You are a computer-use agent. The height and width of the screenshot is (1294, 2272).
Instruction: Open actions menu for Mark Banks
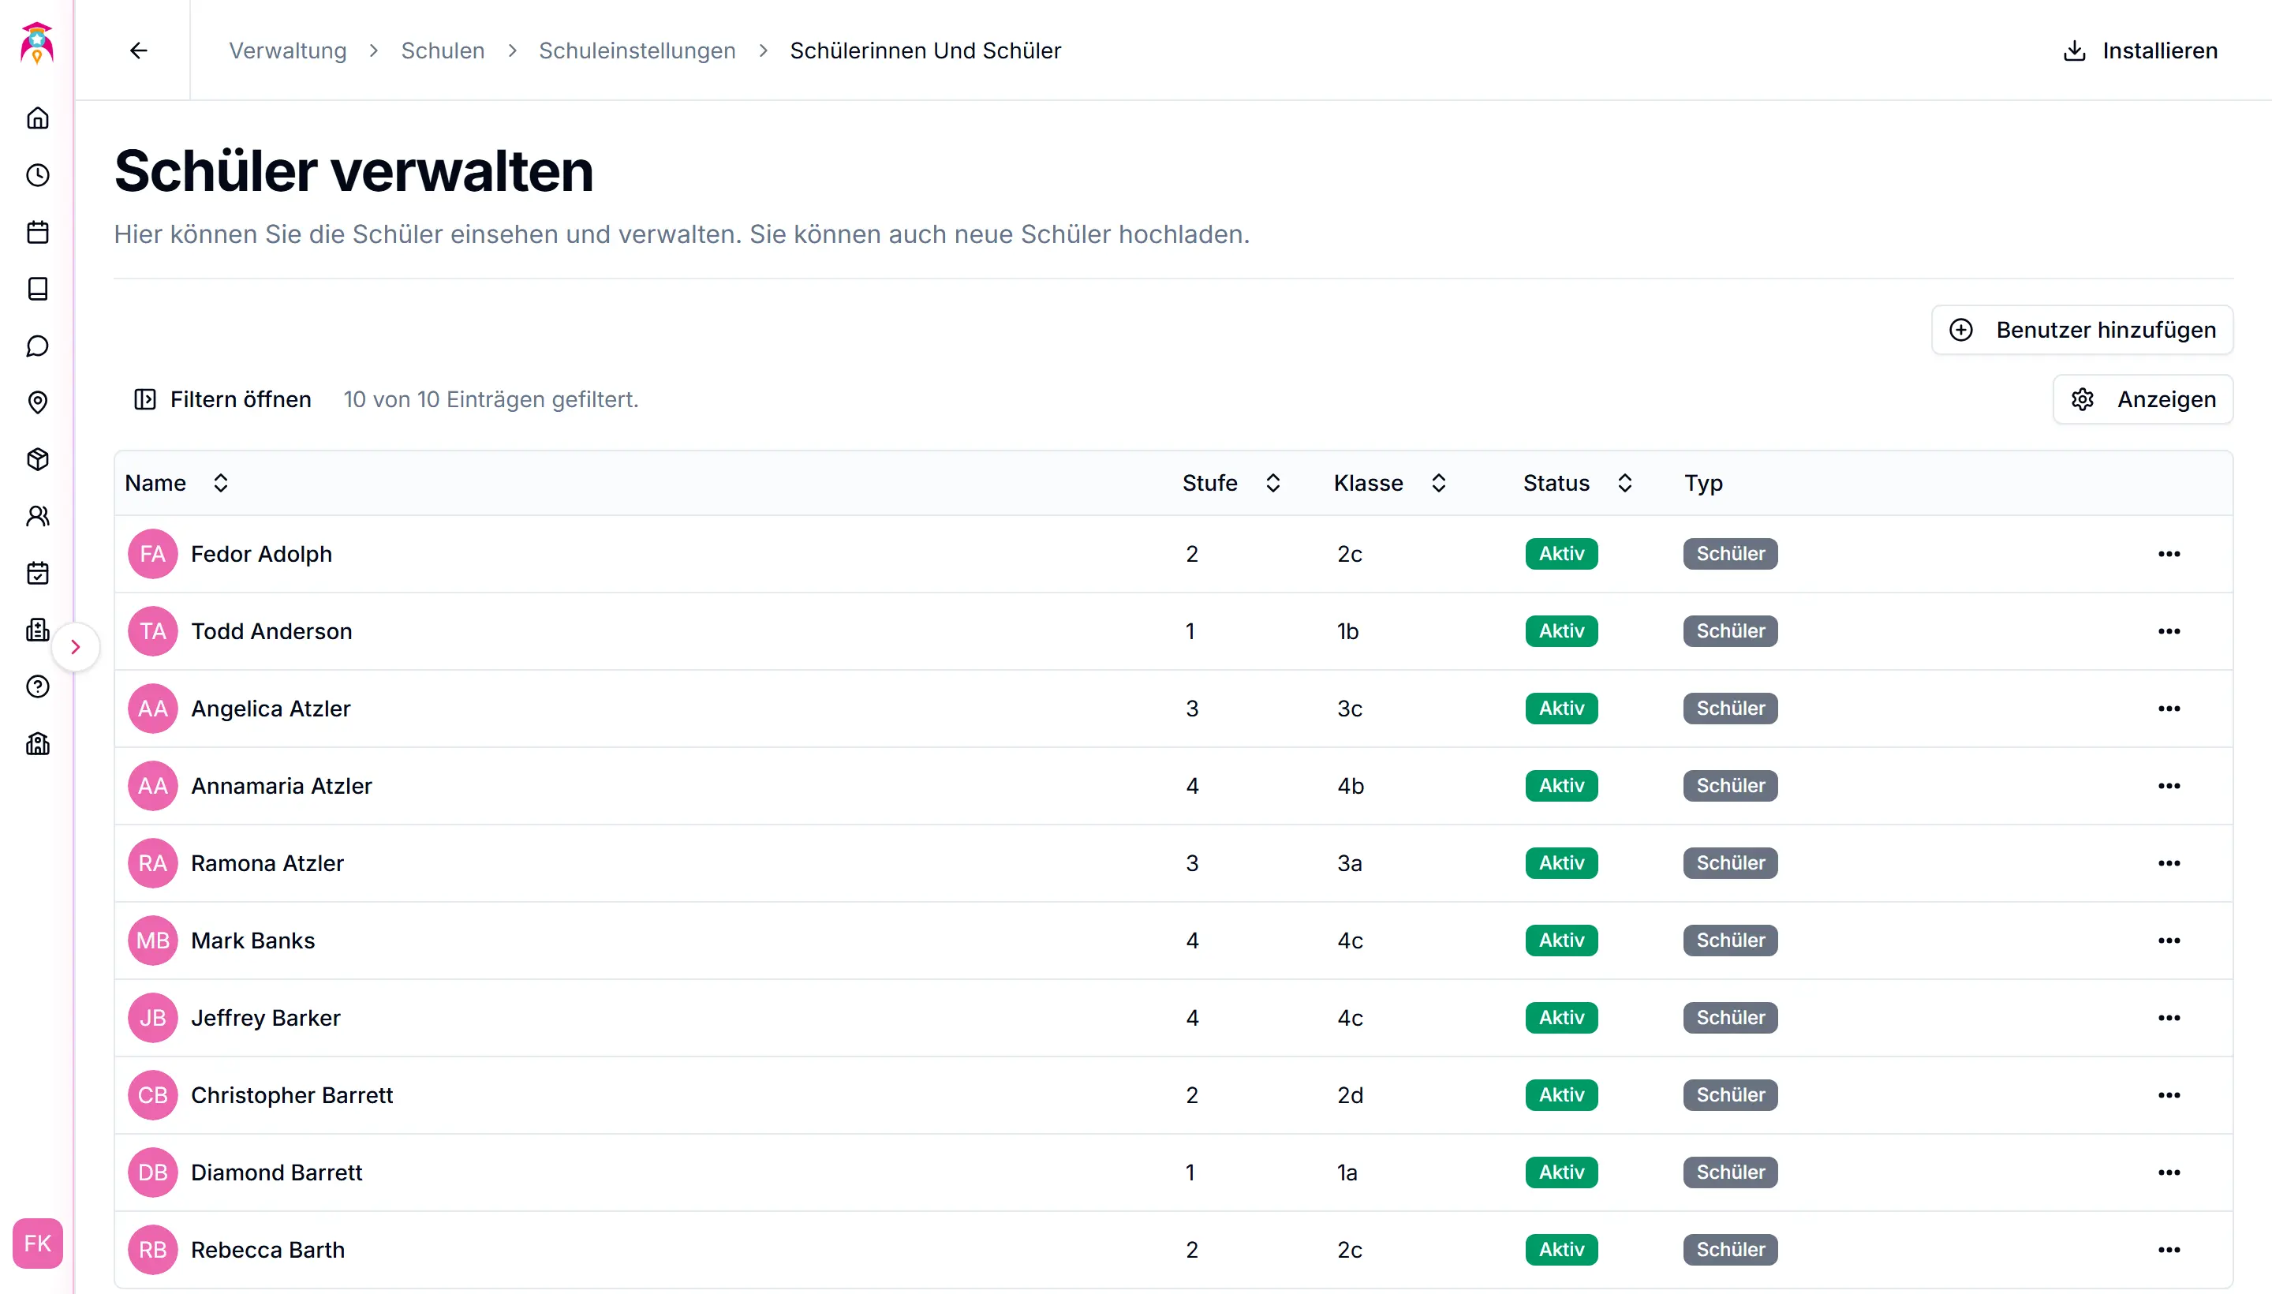pyautogui.click(x=2168, y=941)
